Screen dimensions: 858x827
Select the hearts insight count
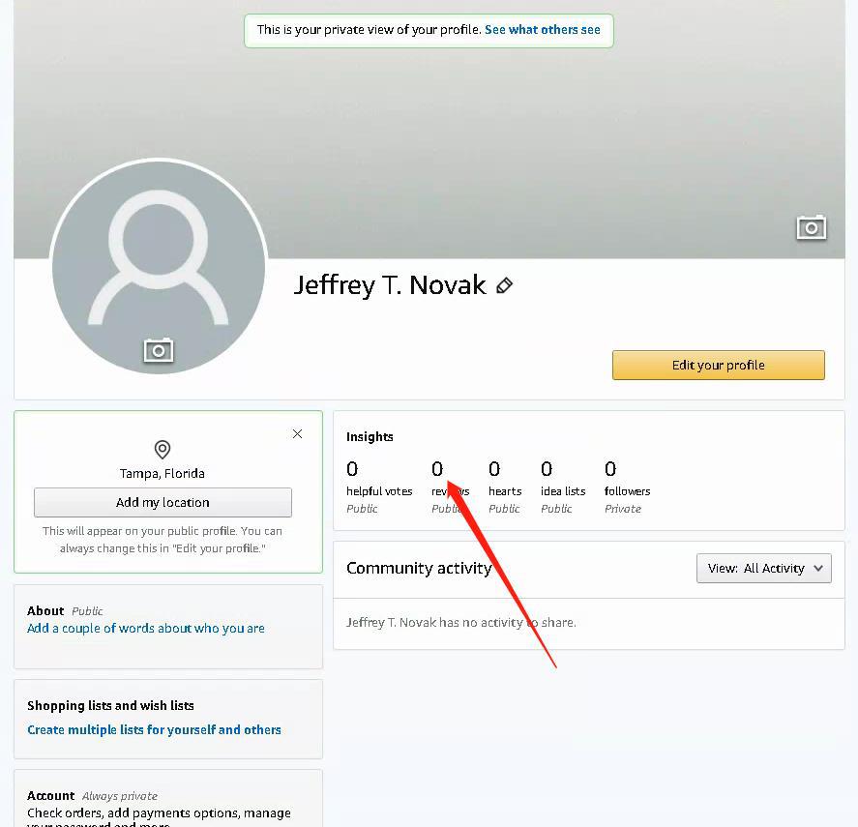pos(494,469)
